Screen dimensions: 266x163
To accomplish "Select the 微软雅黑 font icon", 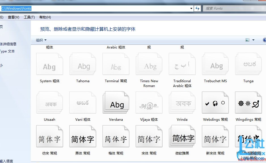I will (x=182, y=136).
